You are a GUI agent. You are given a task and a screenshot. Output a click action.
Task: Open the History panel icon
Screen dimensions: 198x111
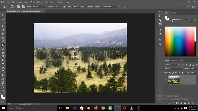pos(160,16)
